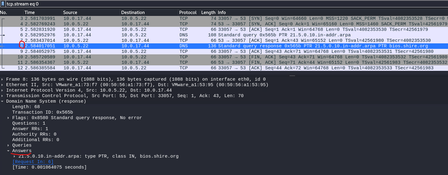Click the display filter bookmark icon
448x175 pixels.
3,4
